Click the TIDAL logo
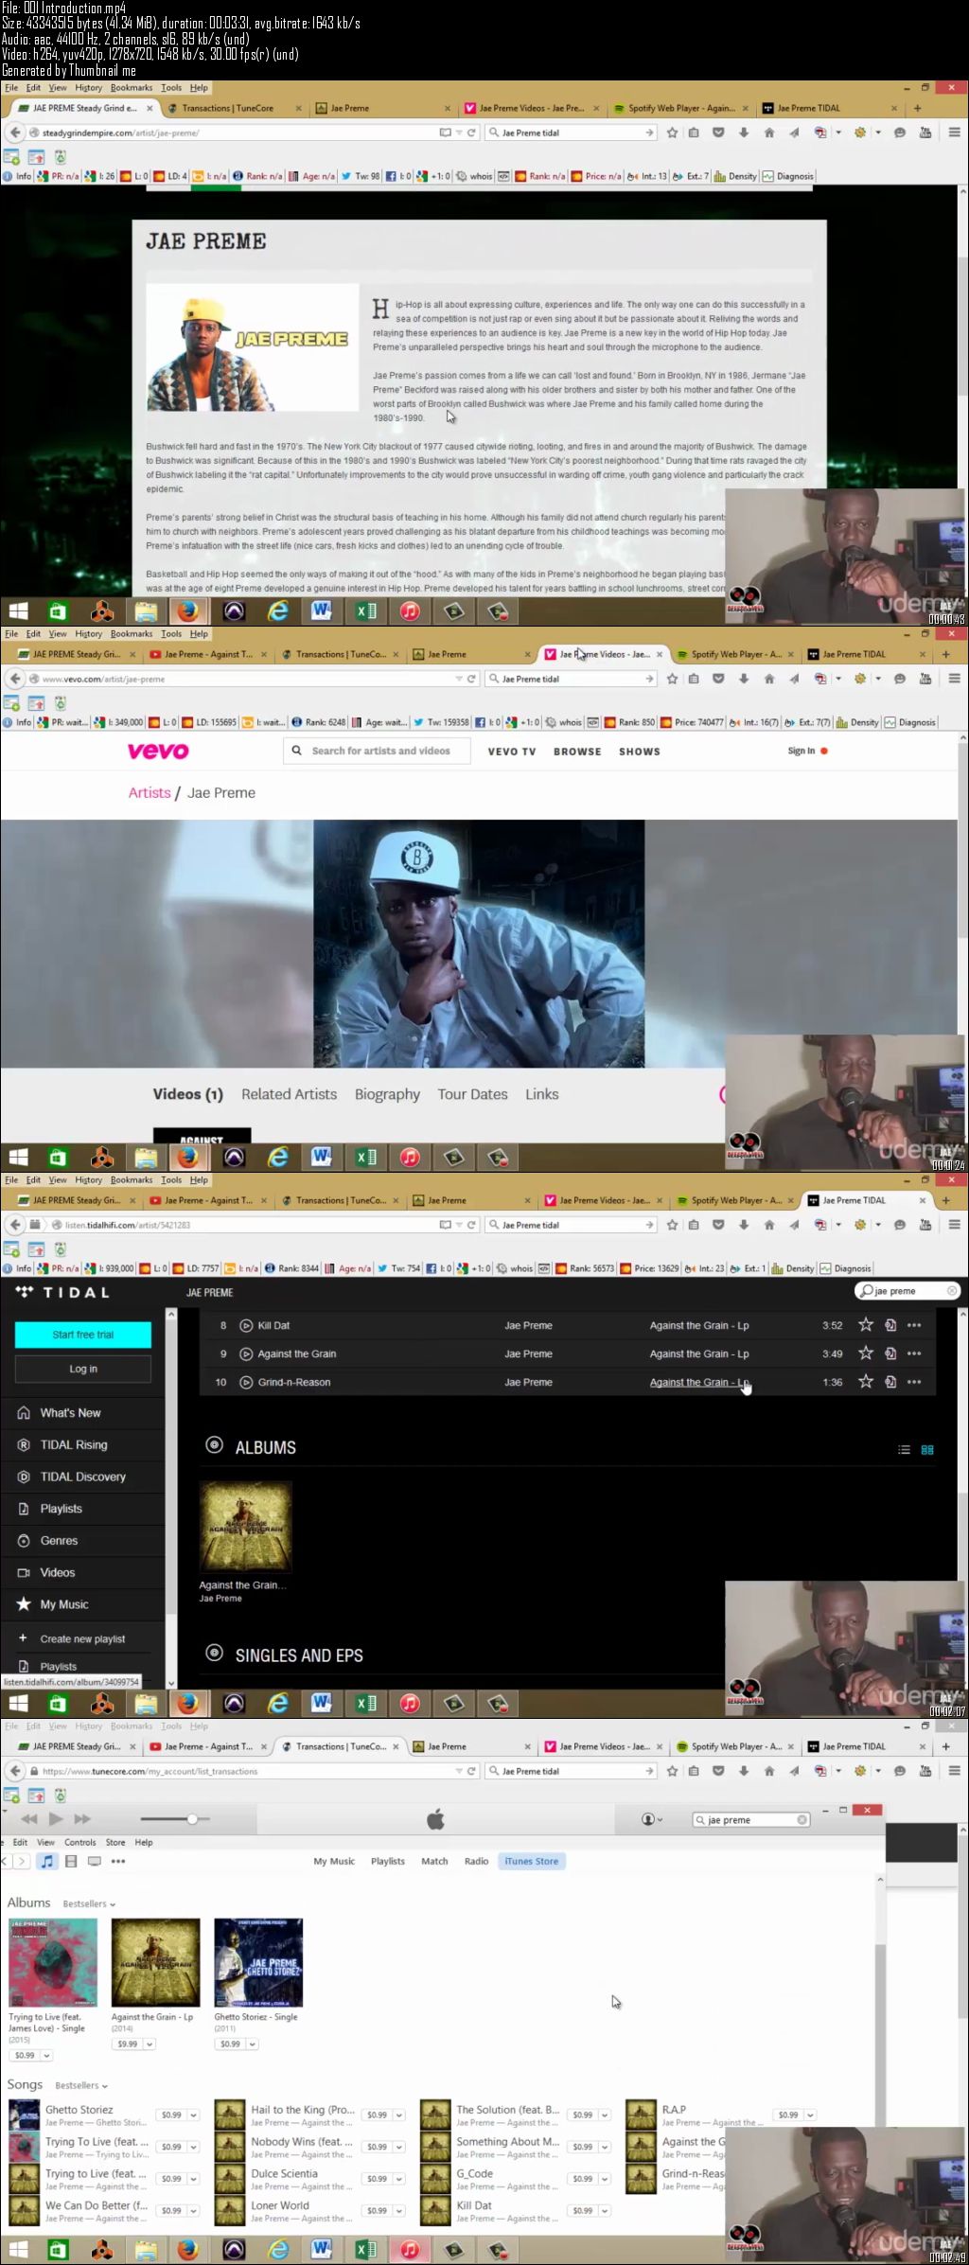Screen dimensions: 969x2265 click(63, 1292)
